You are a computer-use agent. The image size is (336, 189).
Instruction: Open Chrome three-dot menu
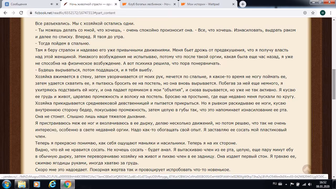[x=331, y=13]
